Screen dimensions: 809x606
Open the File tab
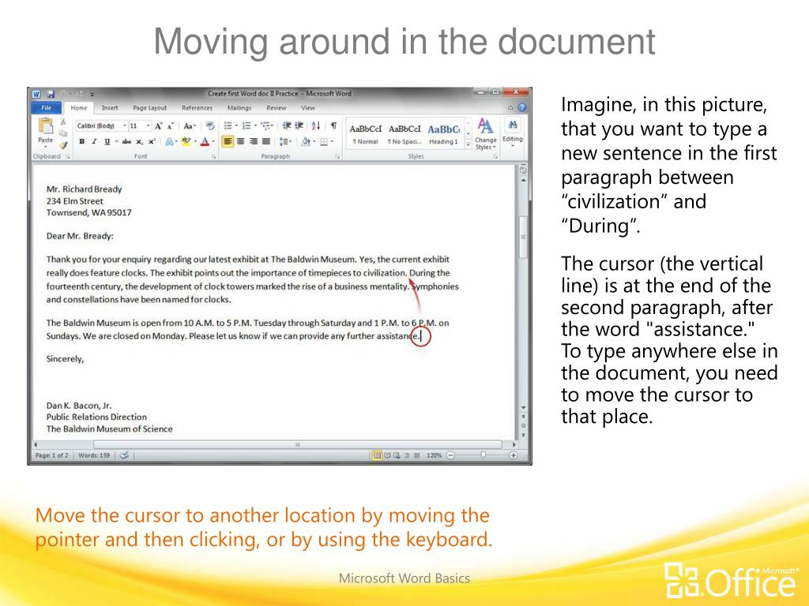point(47,107)
